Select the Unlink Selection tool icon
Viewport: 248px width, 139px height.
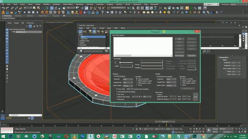click(x=16, y=8)
